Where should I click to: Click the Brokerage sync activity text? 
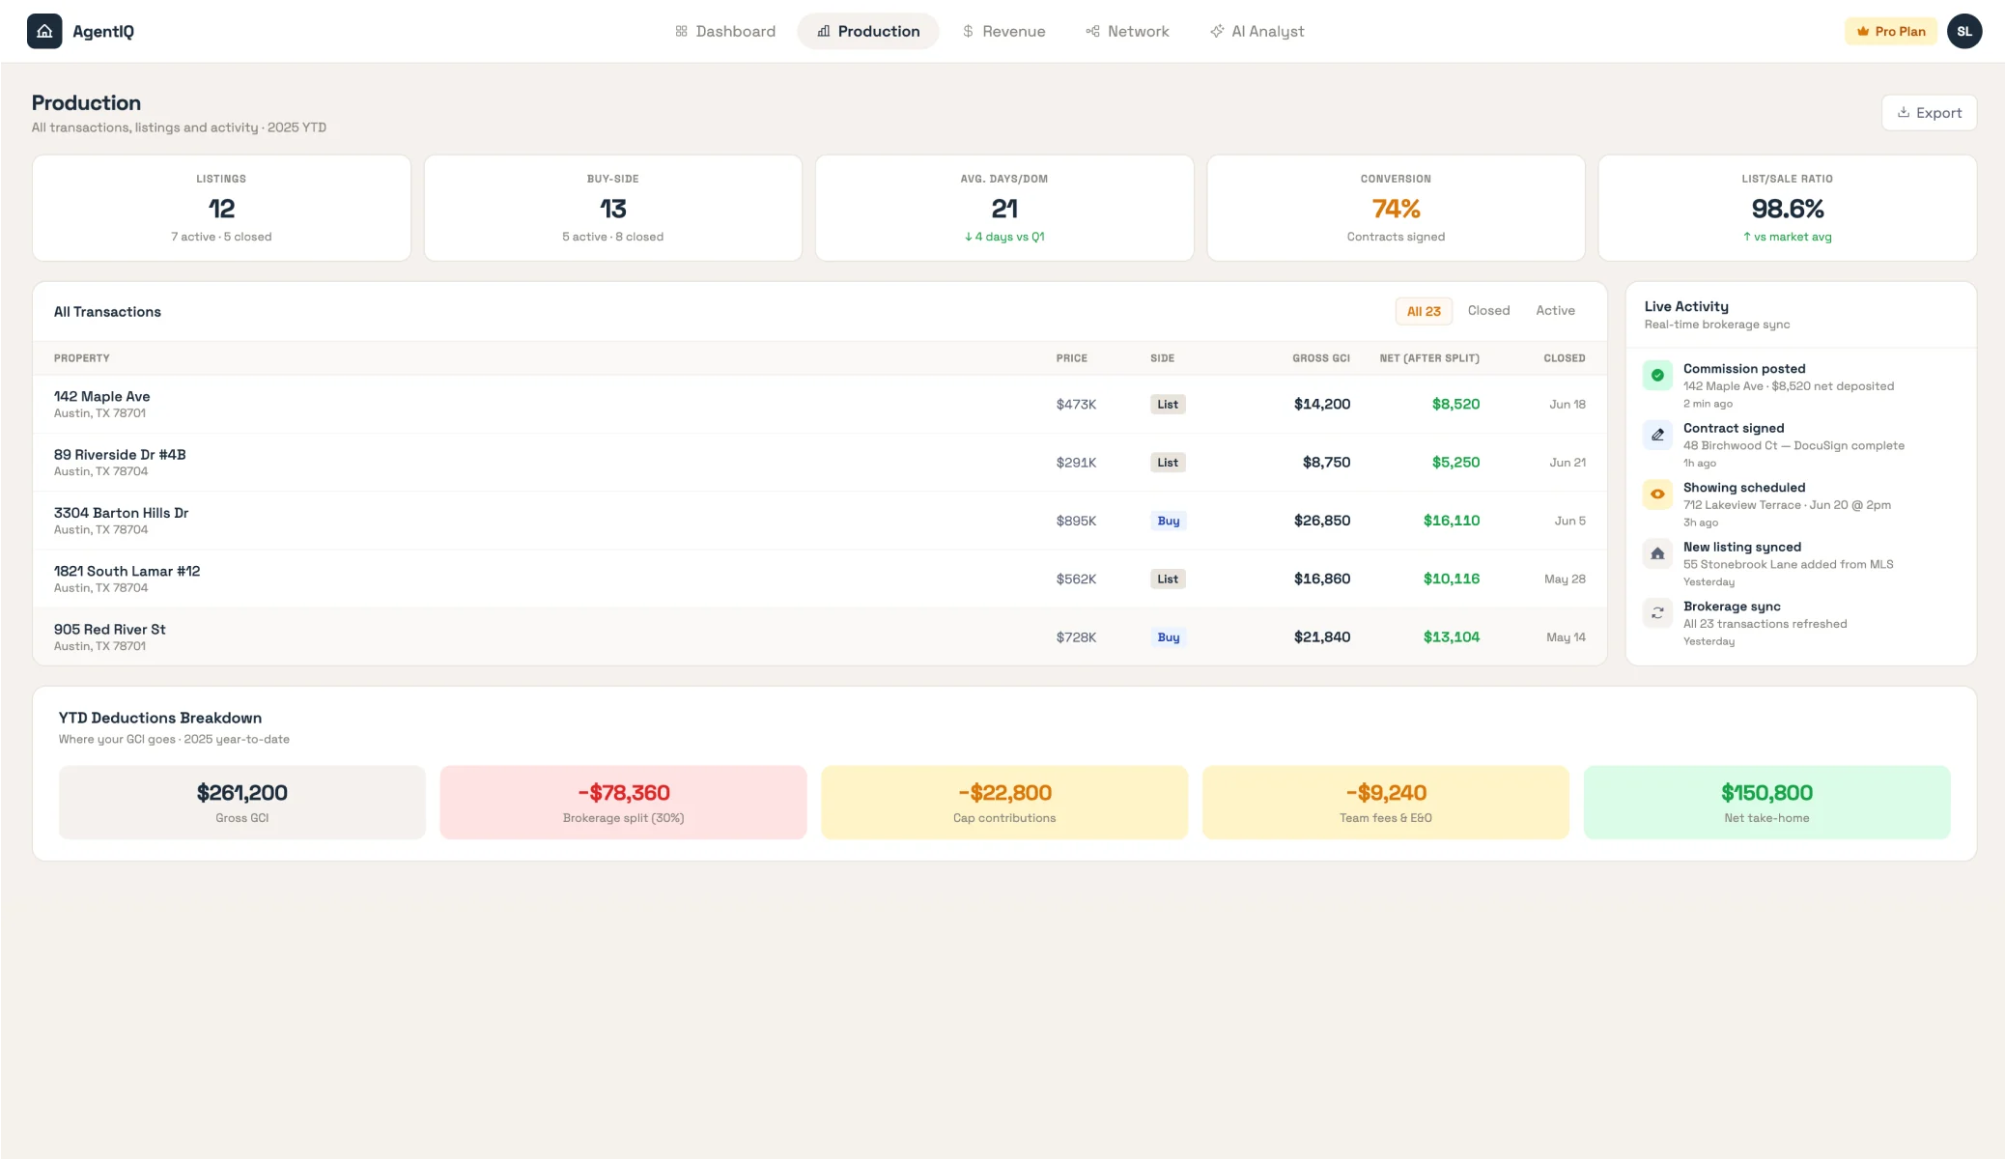[1765, 624]
